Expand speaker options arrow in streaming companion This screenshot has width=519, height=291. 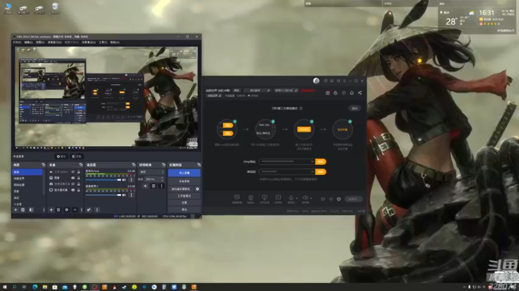click(x=311, y=199)
